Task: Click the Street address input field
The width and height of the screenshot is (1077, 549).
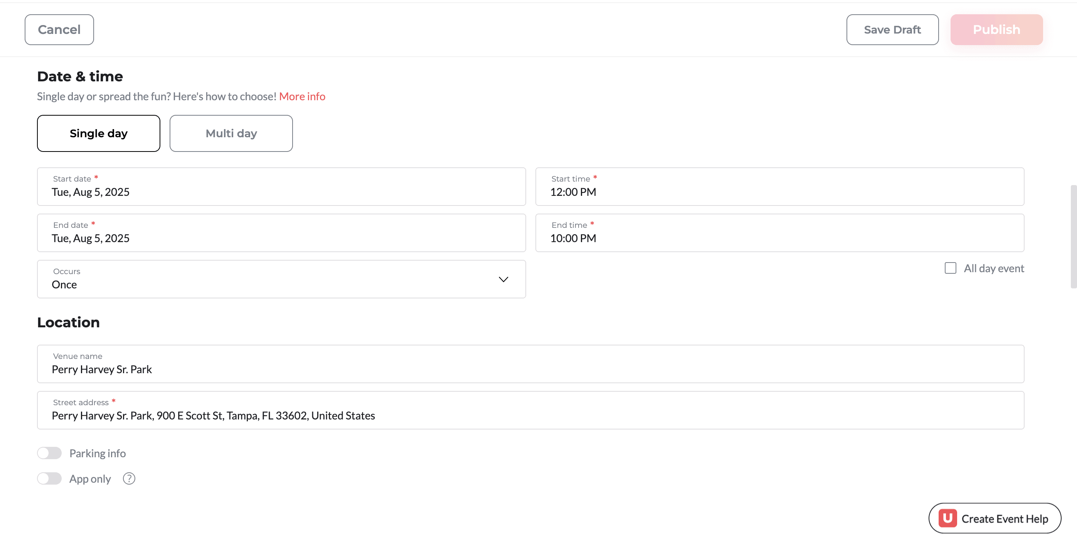Action: click(x=530, y=410)
